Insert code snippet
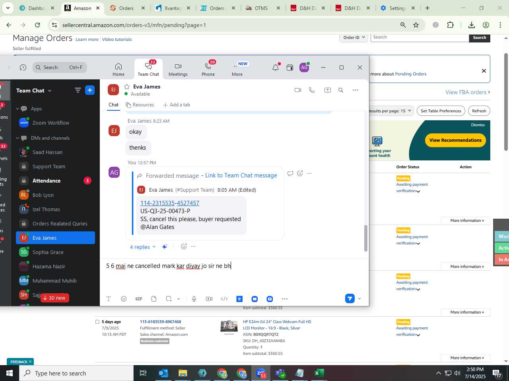Screen dimensions: 509x381 (224, 299)
